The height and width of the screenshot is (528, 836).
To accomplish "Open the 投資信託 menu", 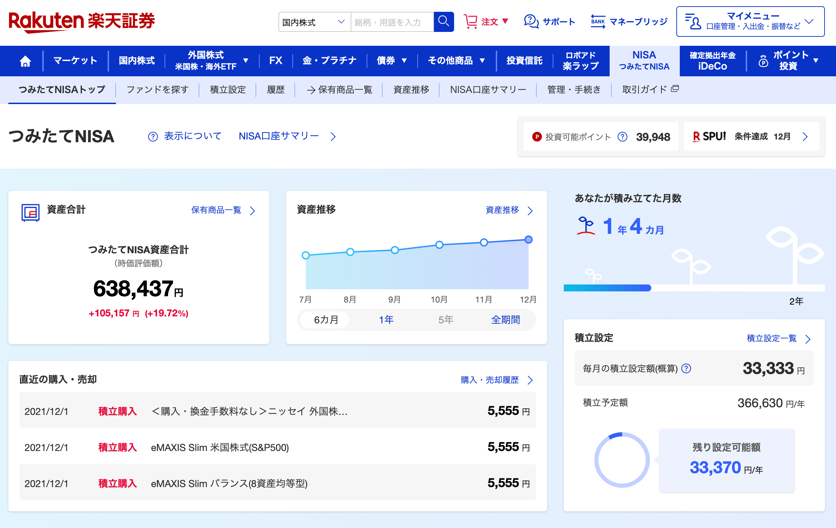I will point(524,61).
